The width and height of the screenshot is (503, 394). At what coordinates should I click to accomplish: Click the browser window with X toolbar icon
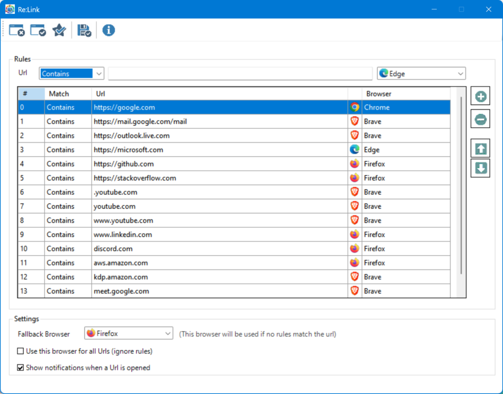click(17, 30)
